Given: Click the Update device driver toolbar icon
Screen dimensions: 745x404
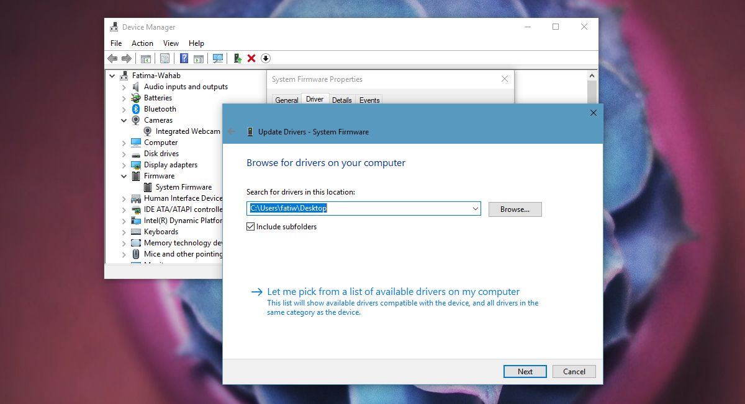Looking at the screenshot, I should click(237, 58).
